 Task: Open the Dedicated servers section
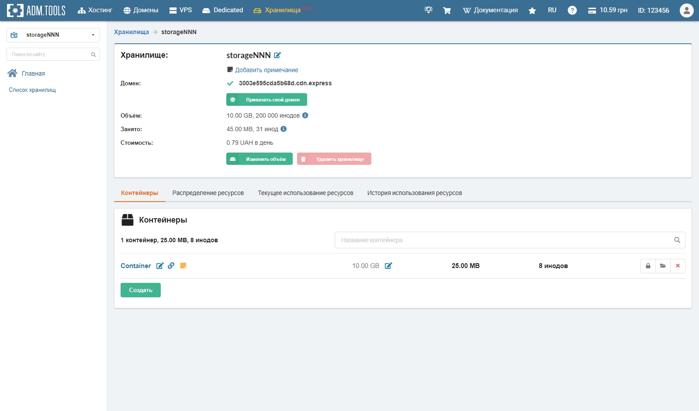[223, 10]
